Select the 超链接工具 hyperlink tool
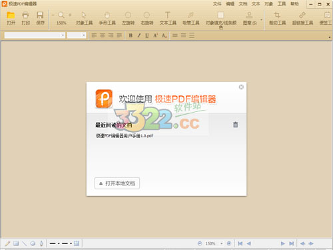Screen dimensions: 333x250 302,18
